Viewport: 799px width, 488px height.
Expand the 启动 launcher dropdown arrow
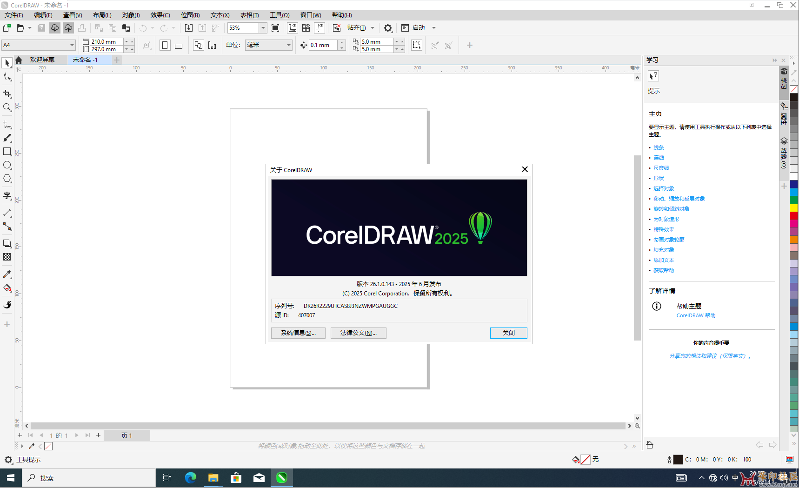[x=434, y=28]
